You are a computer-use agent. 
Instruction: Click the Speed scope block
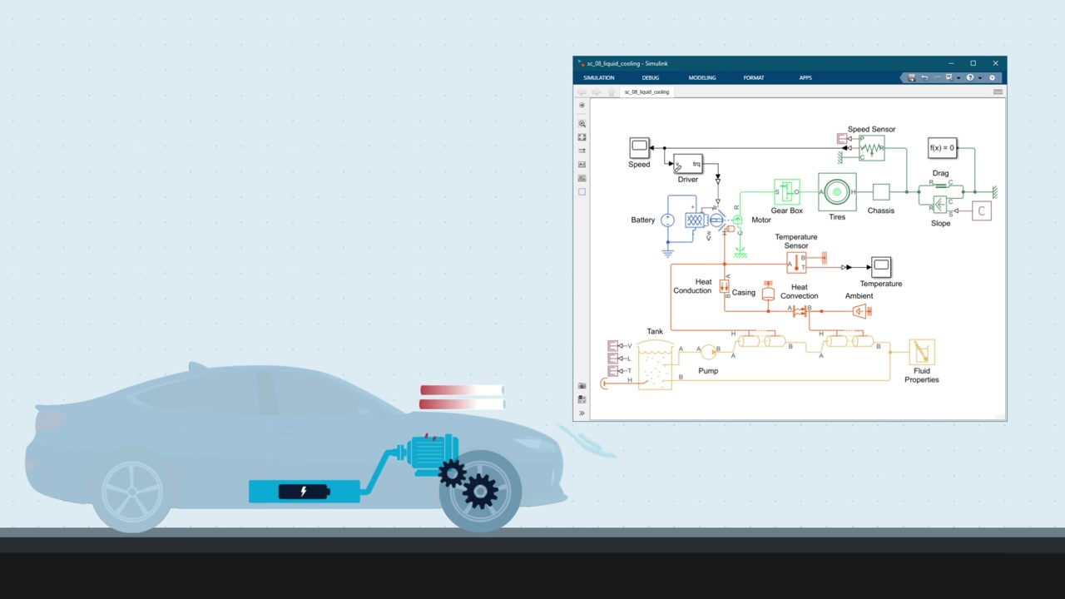[639, 148]
